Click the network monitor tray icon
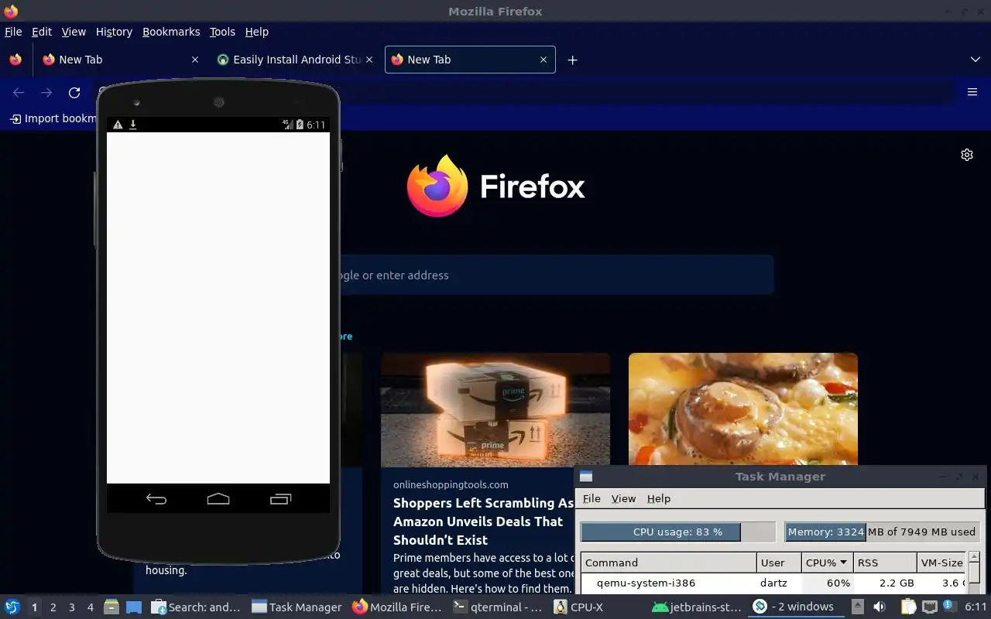The image size is (991, 619). tap(929, 607)
